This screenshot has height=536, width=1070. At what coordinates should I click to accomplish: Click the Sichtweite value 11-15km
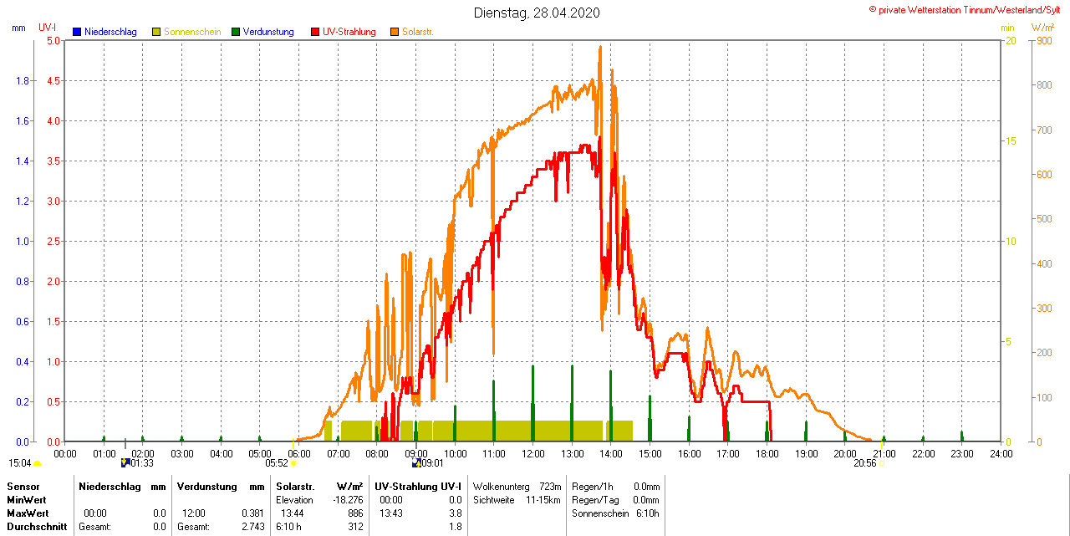click(543, 500)
